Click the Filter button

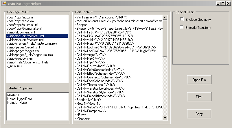(199, 97)
